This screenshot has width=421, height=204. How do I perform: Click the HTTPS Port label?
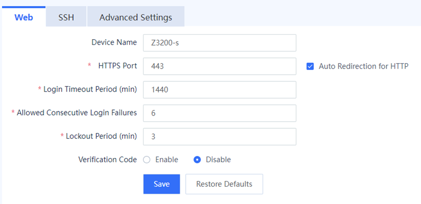point(118,66)
